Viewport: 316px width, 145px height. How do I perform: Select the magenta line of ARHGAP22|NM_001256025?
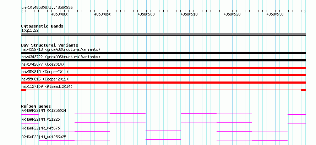pyautogui.click(x=163, y=140)
